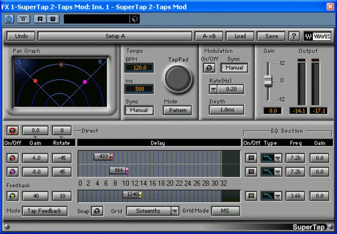Click the Mode Pattern selector
The width and height of the screenshot is (337, 234).
click(177, 110)
